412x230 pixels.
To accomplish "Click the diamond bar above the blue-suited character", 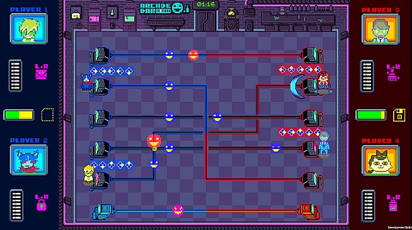I will (299, 133).
